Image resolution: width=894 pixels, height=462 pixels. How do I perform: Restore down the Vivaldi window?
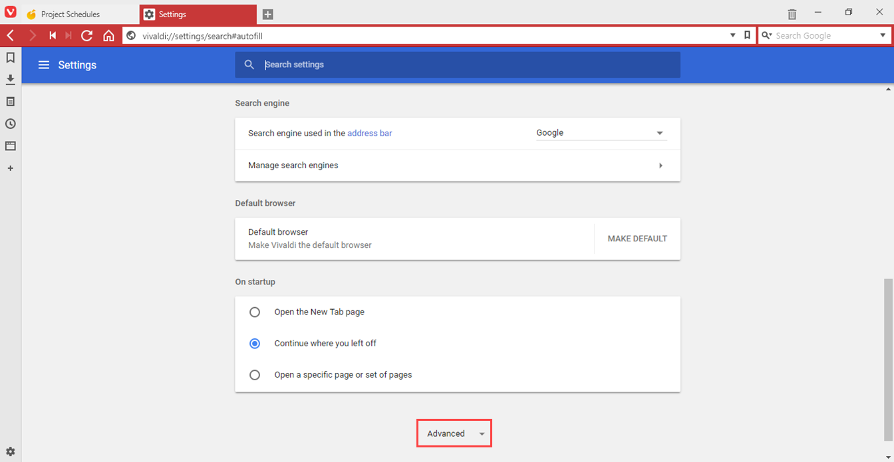click(849, 12)
